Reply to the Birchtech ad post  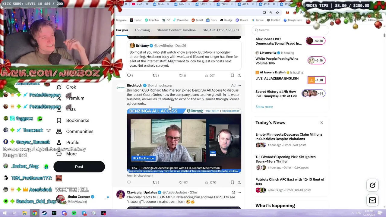tap(129, 182)
